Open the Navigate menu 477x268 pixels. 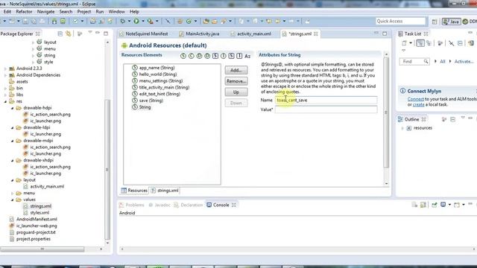coord(45,12)
